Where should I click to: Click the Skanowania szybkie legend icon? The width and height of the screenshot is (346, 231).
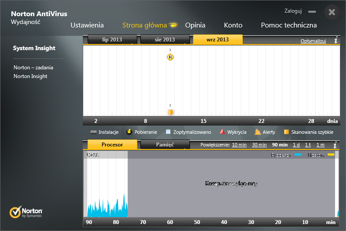pyautogui.click(x=286, y=132)
